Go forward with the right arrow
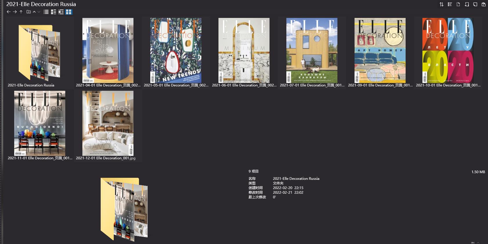 (x=15, y=12)
